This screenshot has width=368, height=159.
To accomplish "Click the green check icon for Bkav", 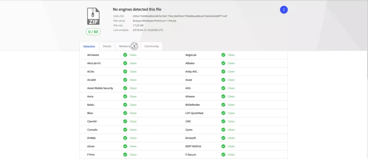I will click(x=125, y=113).
